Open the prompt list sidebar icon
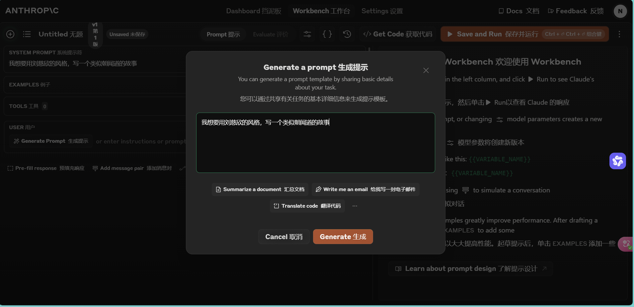The height and width of the screenshot is (307, 634). point(27,34)
